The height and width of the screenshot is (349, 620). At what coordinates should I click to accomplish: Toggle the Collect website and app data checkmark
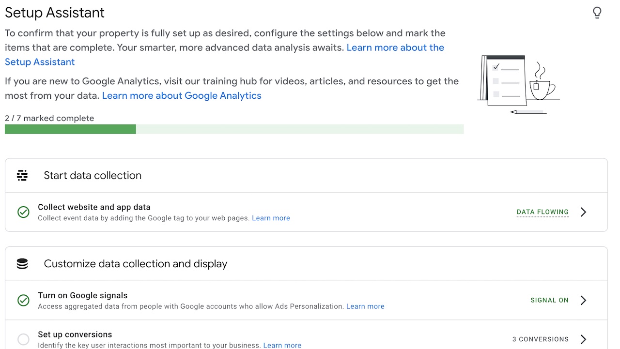23,212
